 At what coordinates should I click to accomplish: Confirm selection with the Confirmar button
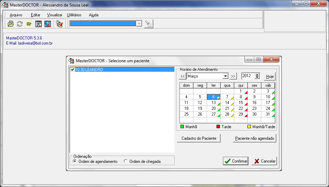pos(236,161)
